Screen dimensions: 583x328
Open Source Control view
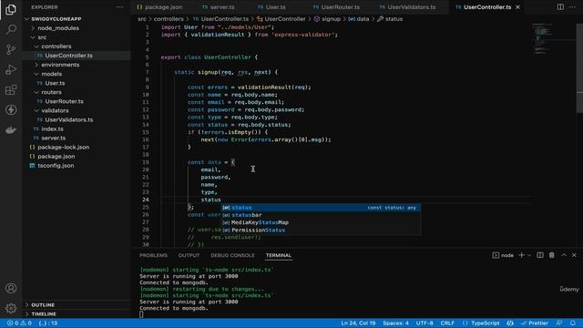click(11, 49)
